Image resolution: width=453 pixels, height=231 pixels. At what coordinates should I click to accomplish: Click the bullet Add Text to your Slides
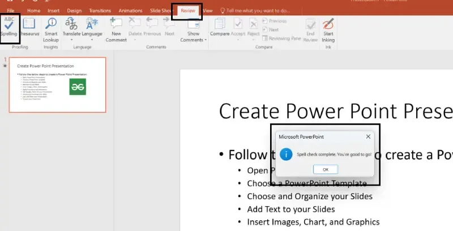click(x=291, y=209)
